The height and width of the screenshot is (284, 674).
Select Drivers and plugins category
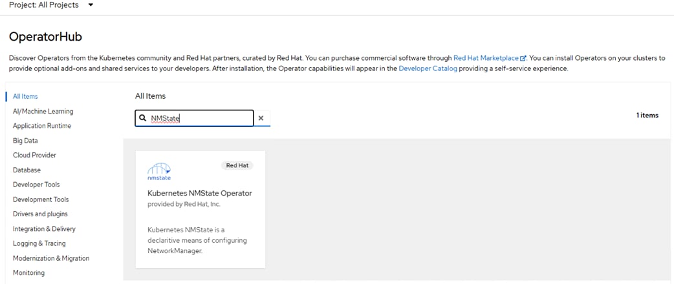point(40,214)
